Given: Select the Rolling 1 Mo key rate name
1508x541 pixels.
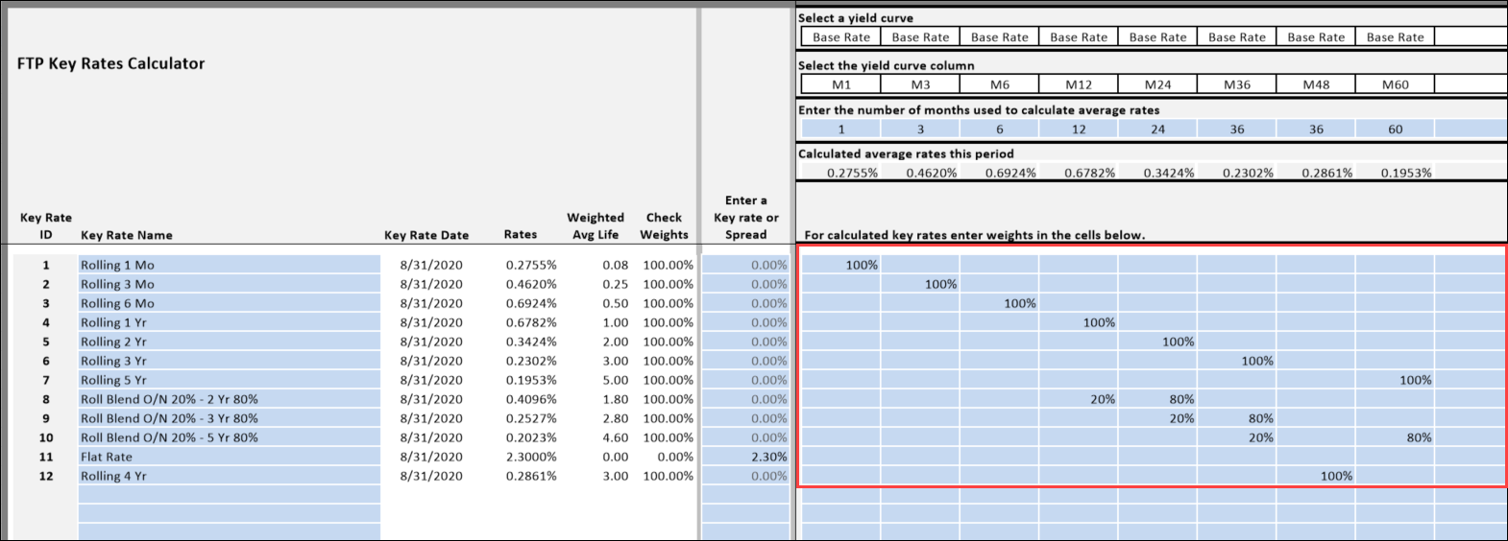Looking at the screenshot, I should coord(230,265).
